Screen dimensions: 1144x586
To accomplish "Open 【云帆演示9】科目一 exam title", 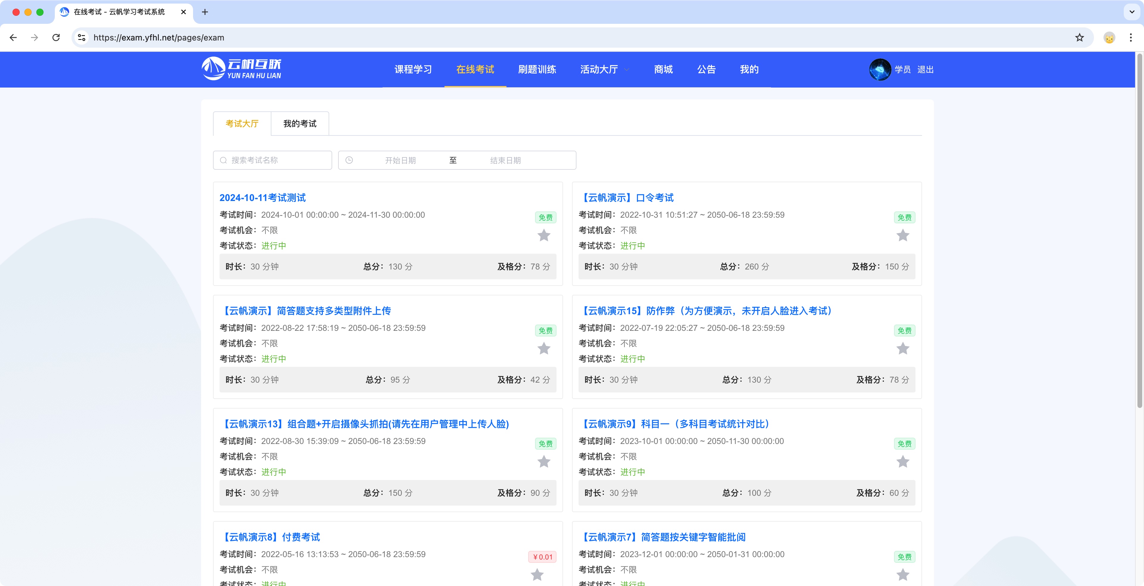I will click(674, 424).
